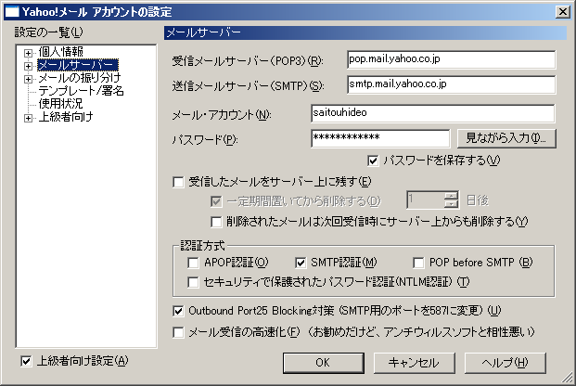The image size is (576, 386).
Task: Enable POP before SMTP checkbox
Action: click(418, 263)
